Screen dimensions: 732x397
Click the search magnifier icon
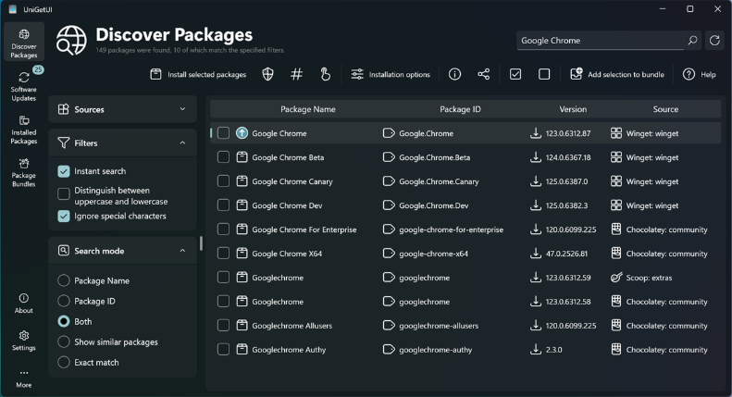tap(692, 41)
